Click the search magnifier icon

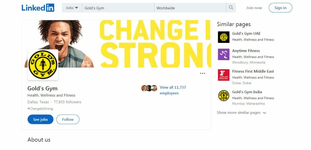(x=231, y=8)
